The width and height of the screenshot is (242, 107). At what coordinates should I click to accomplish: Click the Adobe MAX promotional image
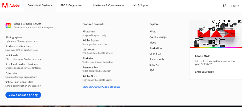[216, 34]
